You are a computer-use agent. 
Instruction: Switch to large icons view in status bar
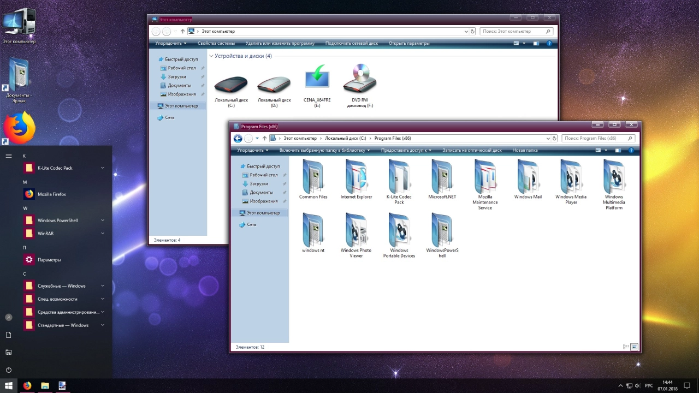(634, 347)
